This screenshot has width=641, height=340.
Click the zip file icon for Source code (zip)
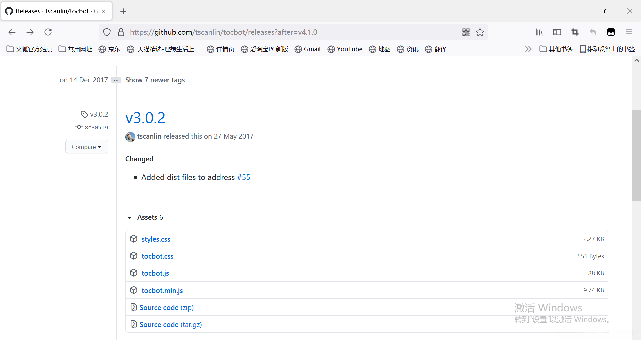(133, 307)
